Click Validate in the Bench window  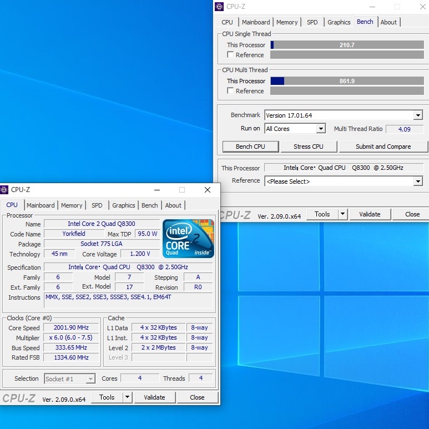pyautogui.click(x=370, y=214)
